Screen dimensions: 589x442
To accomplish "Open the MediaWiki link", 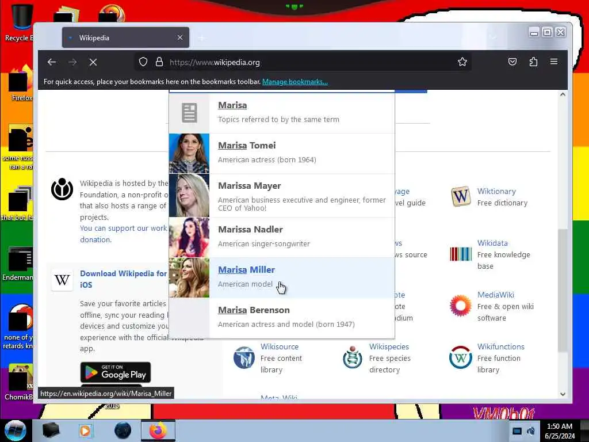I will pos(495,295).
